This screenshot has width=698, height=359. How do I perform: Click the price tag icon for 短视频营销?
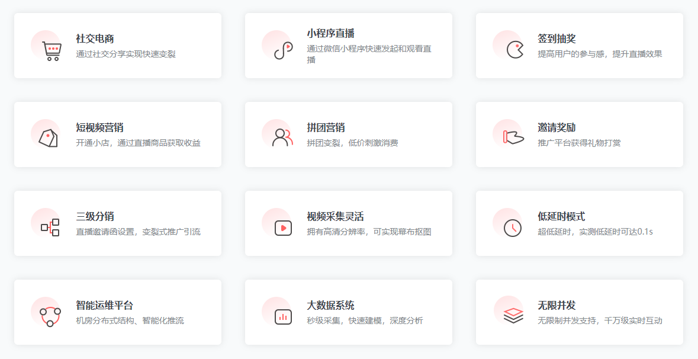[x=48, y=138]
